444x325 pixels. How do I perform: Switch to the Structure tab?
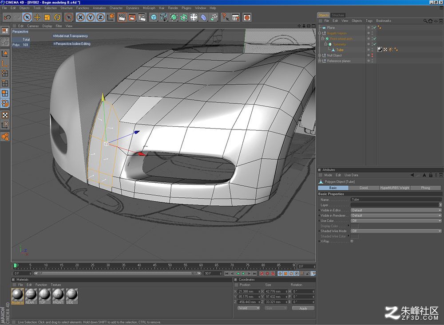(x=338, y=15)
